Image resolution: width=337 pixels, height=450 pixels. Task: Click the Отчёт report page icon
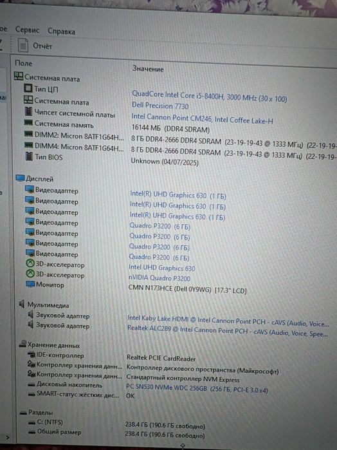[23, 45]
